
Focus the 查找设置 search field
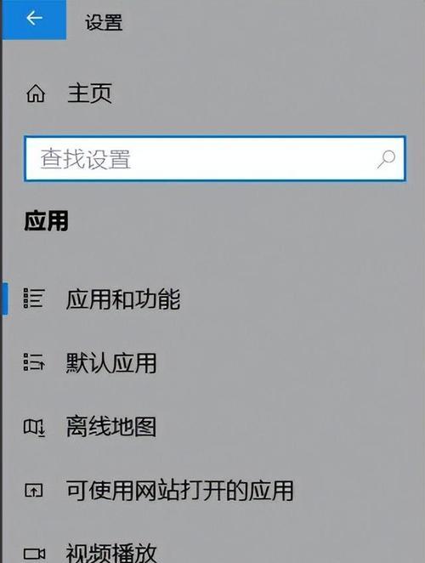point(215,159)
